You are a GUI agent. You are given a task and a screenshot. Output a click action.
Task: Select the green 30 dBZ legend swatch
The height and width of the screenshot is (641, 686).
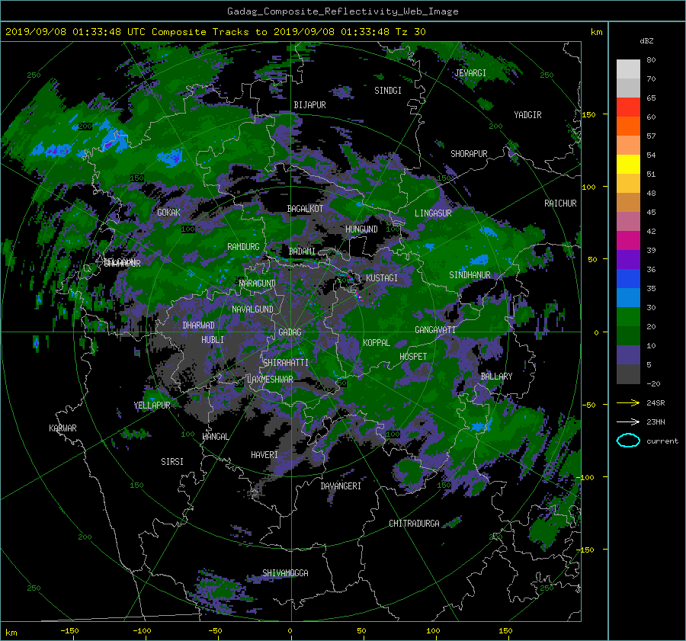point(628,316)
